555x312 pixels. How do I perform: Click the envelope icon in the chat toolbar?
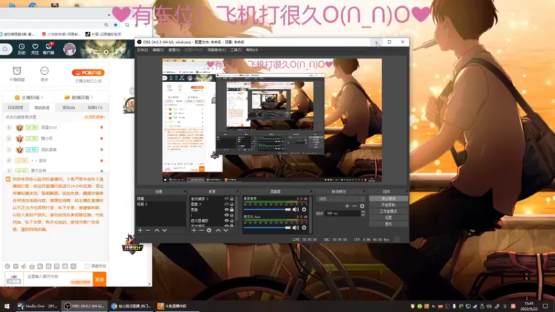(x=15, y=266)
